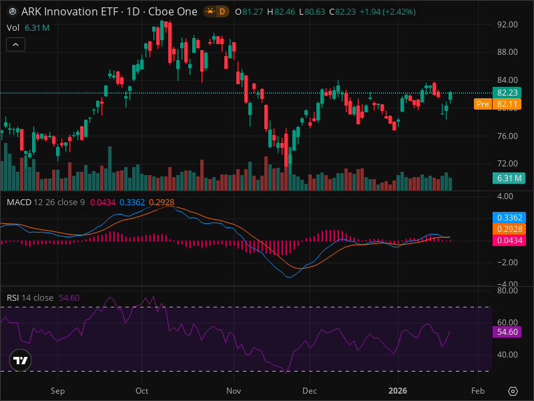Click the 0.3362 value in the MACD legend

click(x=132, y=203)
